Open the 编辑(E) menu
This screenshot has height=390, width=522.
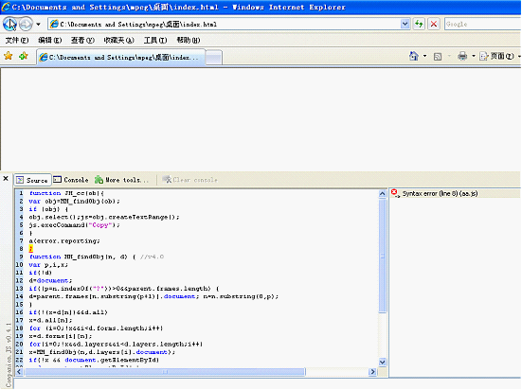49,41
